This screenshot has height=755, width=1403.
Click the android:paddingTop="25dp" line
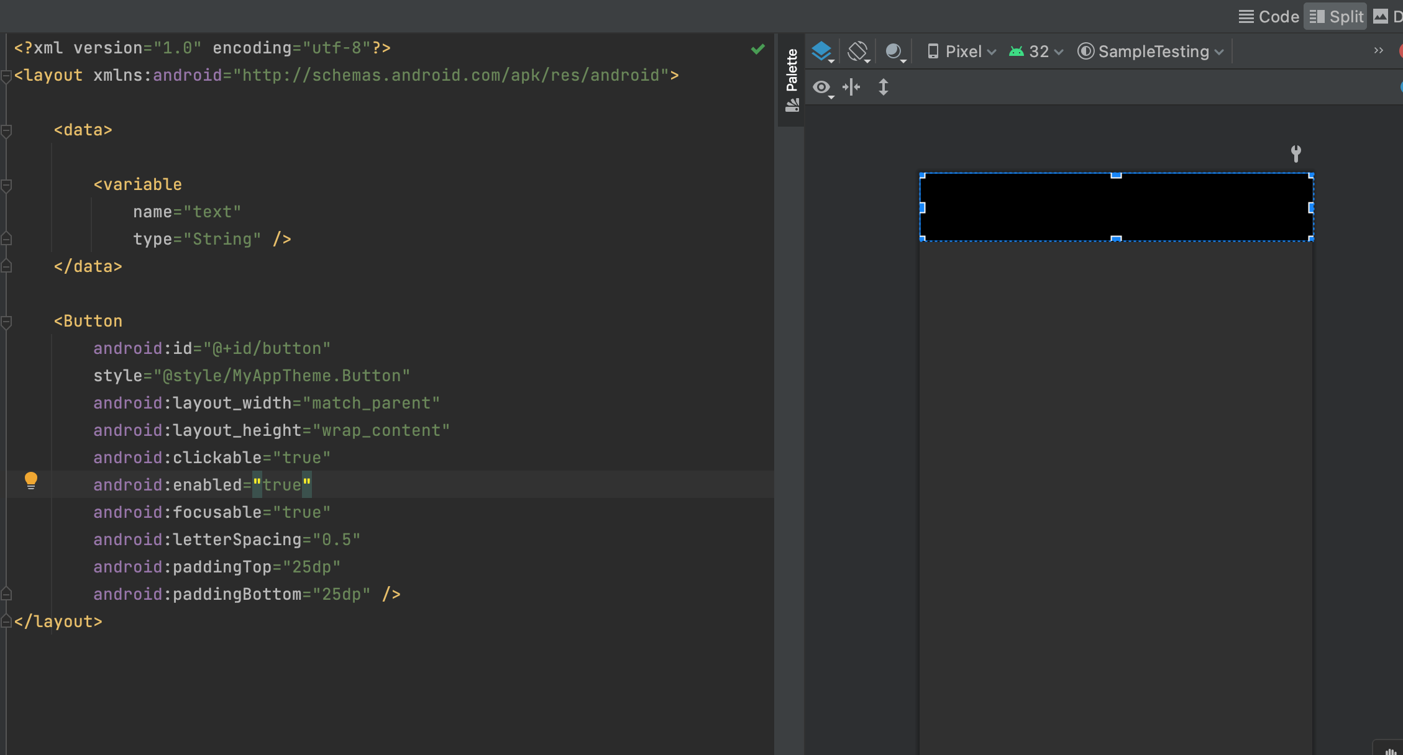(217, 567)
